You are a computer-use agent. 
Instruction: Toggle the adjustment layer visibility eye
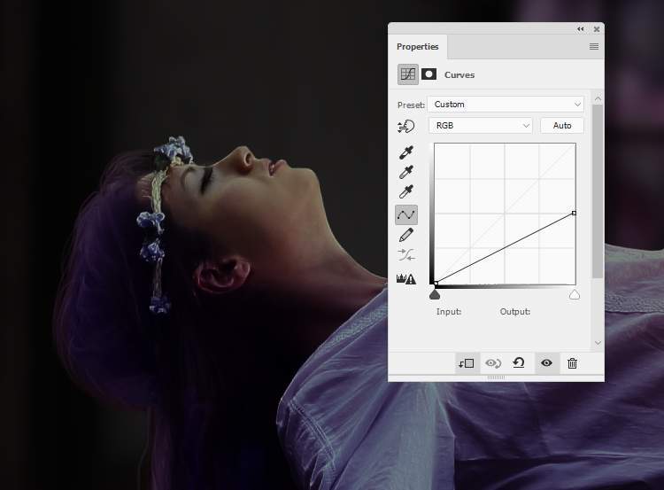[546, 362]
